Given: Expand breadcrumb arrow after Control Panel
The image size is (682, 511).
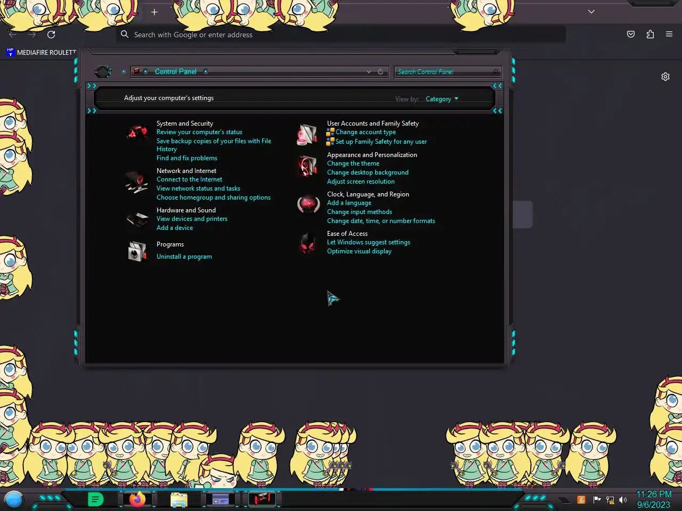Looking at the screenshot, I should (x=206, y=71).
